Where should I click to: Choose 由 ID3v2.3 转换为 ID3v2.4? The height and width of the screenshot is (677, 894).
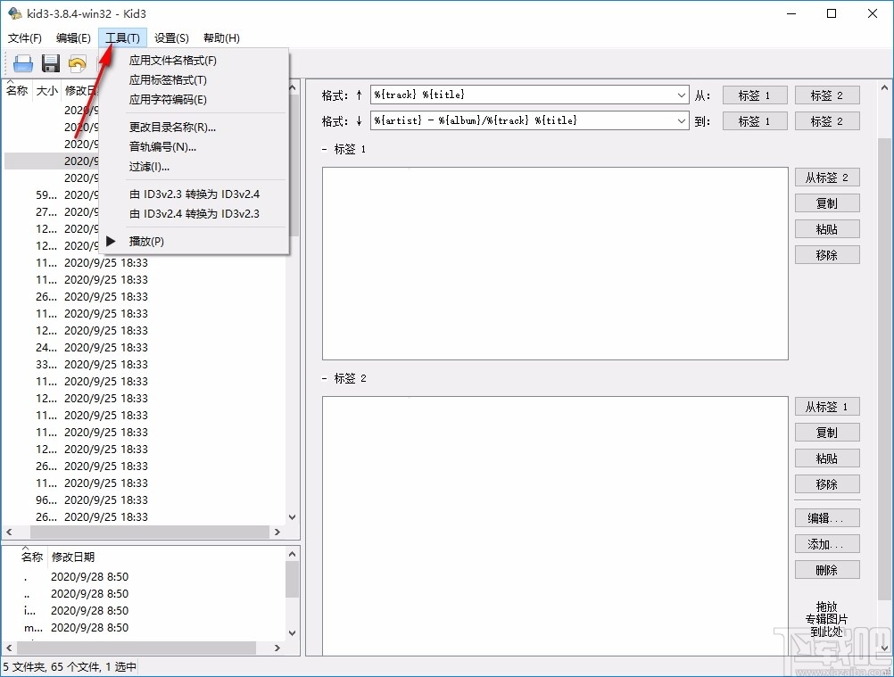point(195,194)
